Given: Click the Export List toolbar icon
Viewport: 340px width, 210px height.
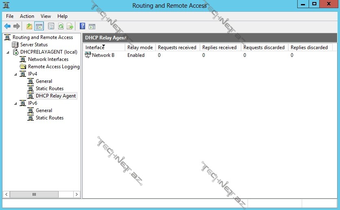Looking at the screenshot, I should coord(70,26).
